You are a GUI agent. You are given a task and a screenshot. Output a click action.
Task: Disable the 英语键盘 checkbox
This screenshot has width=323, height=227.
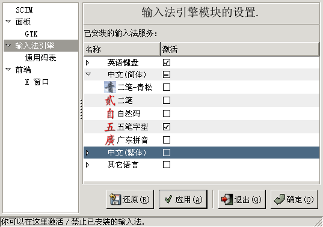click(167, 62)
